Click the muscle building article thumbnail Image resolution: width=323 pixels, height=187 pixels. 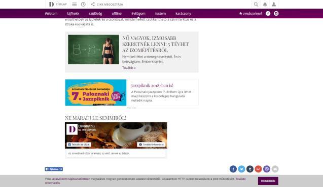[93, 50]
